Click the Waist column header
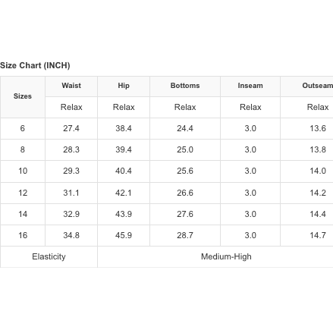 (71, 86)
